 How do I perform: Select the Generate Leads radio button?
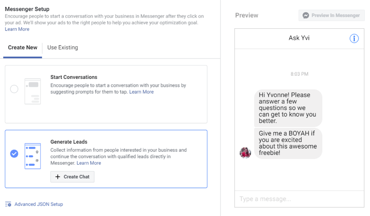point(14,154)
